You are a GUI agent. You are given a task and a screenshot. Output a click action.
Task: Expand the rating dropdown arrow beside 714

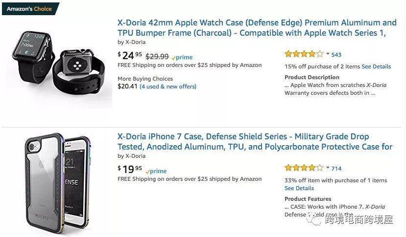tap(328, 168)
